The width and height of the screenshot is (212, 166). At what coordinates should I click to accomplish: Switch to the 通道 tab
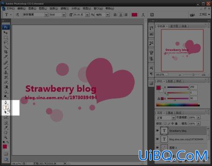170,113
